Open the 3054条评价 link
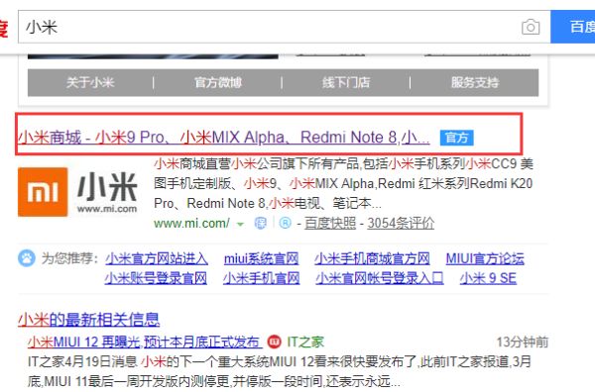This screenshot has height=392, width=595. (401, 223)
